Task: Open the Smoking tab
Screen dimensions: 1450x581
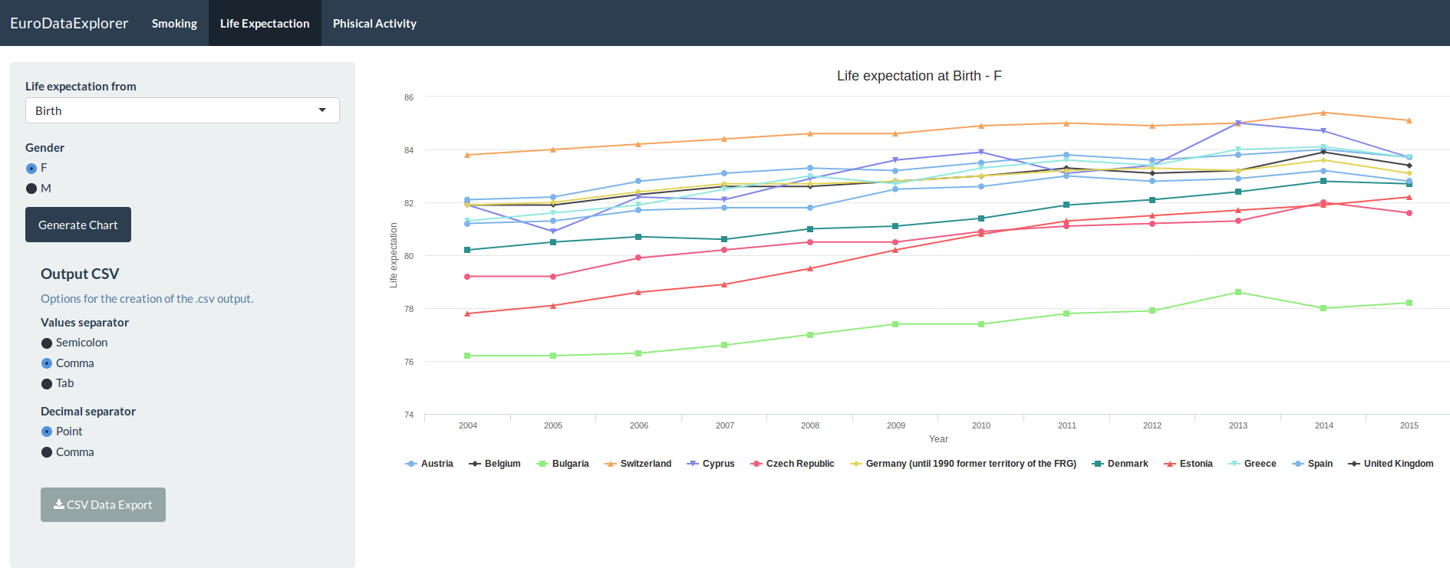Action: point(174,23)
